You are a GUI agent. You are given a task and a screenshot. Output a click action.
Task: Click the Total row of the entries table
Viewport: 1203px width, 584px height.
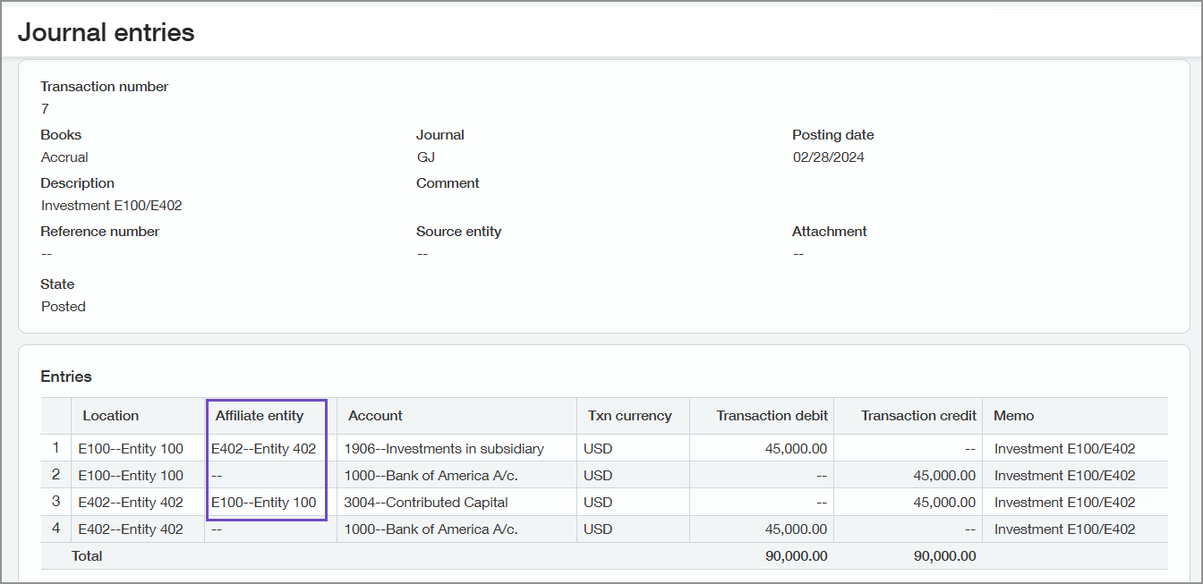click(x=88, y=555)
